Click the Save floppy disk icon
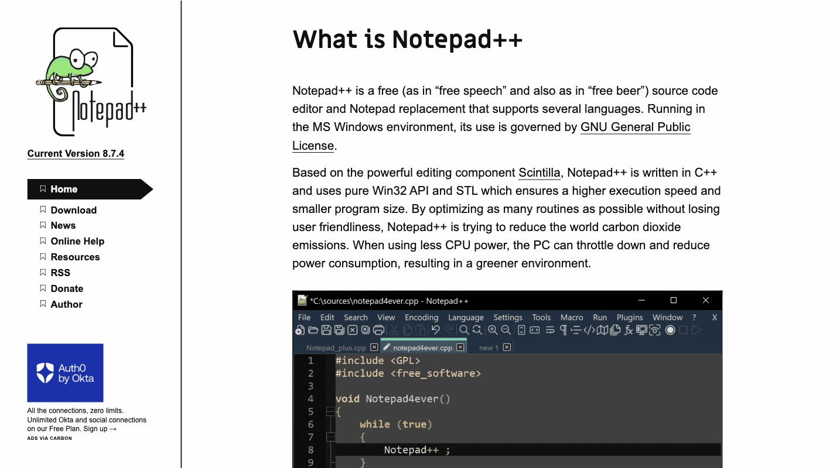The image size is (833, 468). (x=326, y=330)
